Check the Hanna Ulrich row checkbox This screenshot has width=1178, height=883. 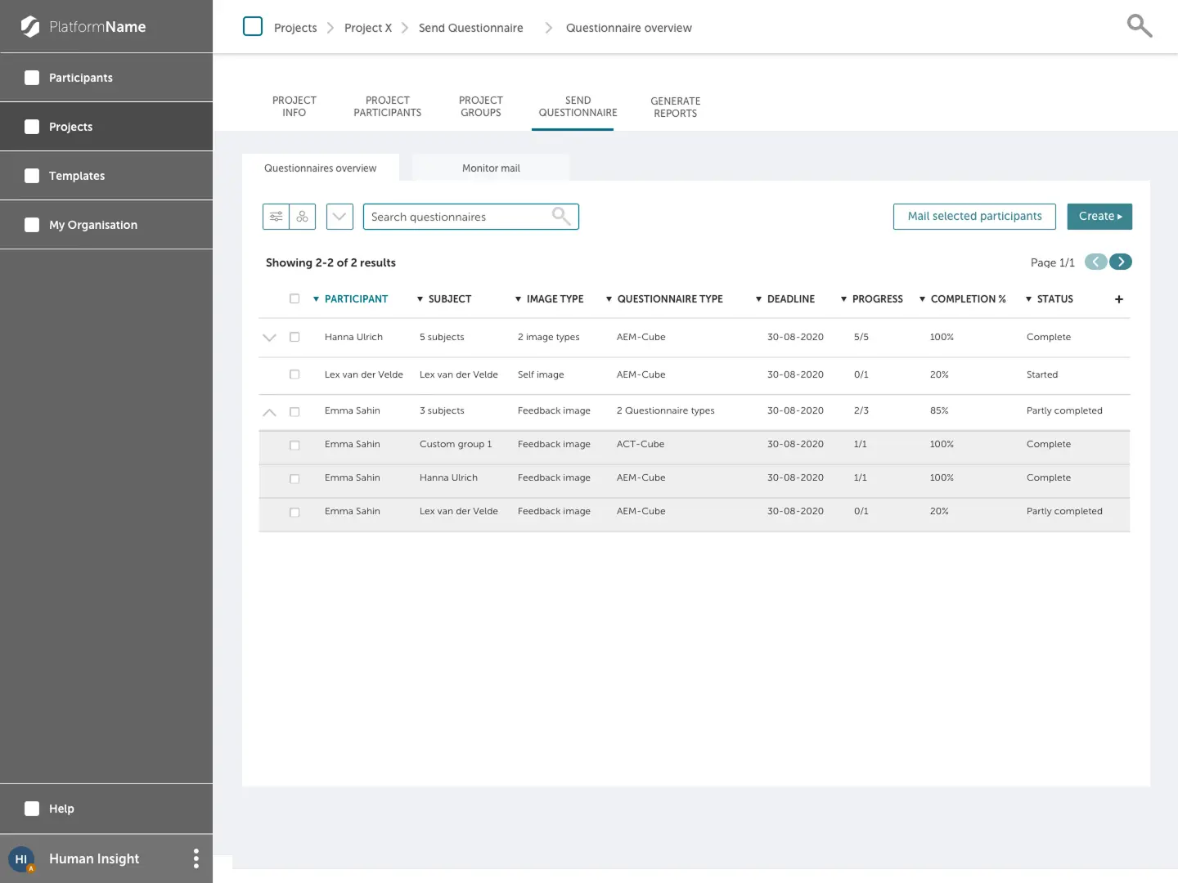tap(294, 337)
